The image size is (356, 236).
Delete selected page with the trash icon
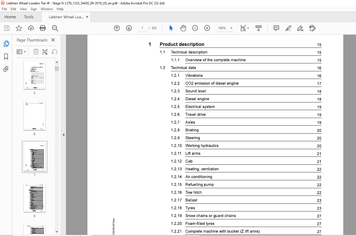coord(36,52)
